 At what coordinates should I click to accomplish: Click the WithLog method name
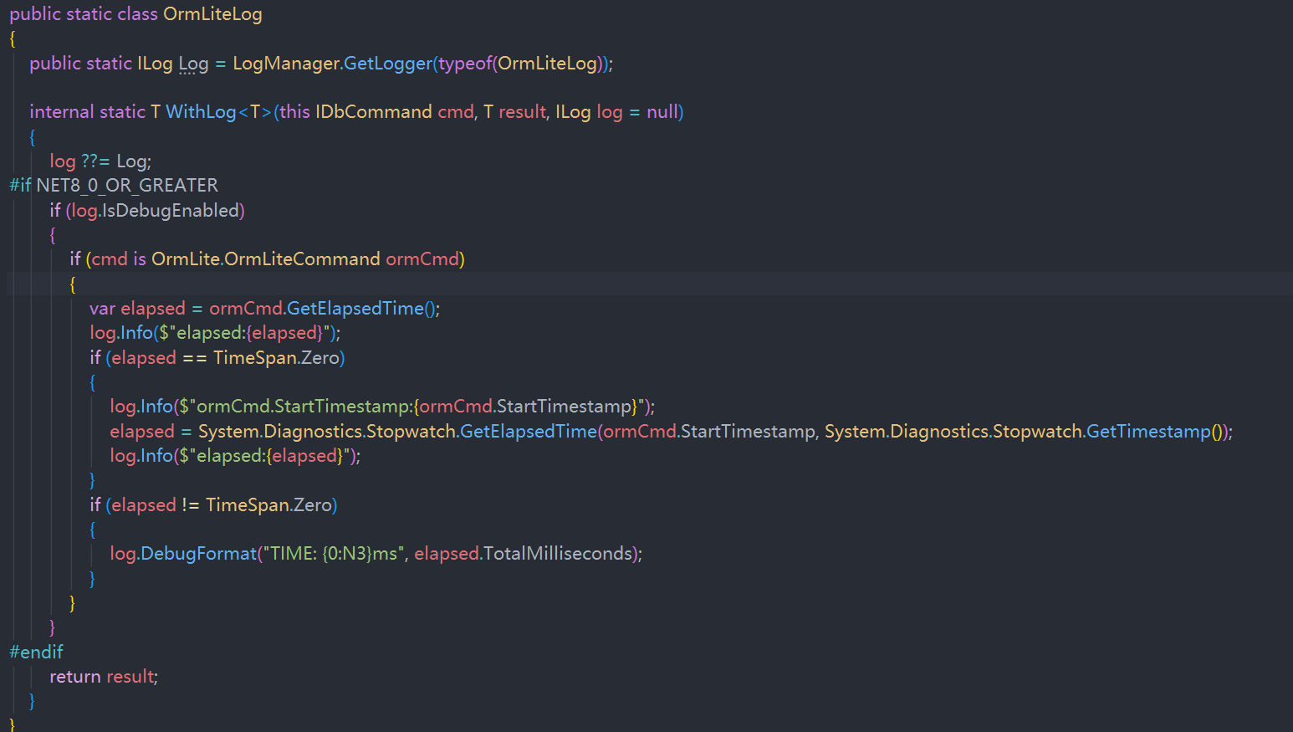point(201,112)
